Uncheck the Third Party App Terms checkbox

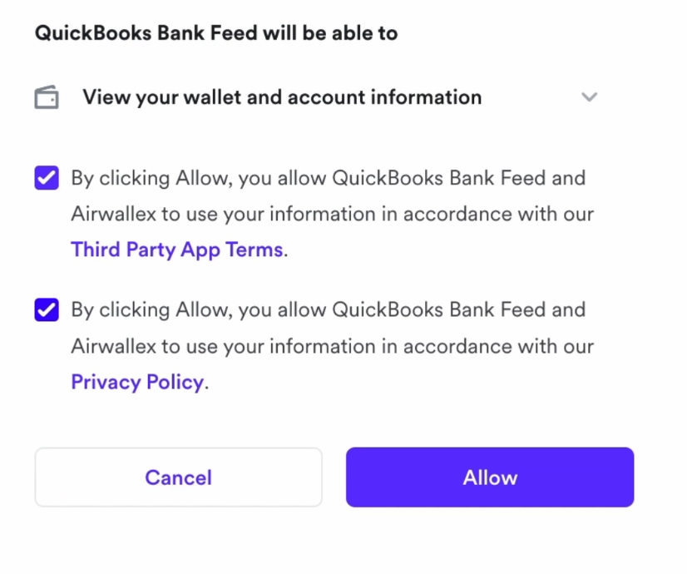tap(47, 178)
